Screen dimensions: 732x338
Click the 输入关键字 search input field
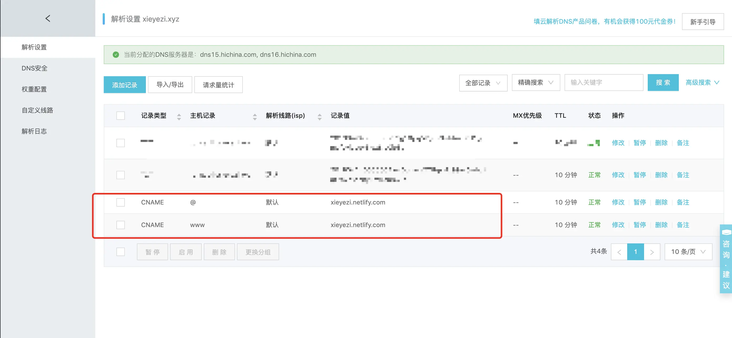point(604,83)
